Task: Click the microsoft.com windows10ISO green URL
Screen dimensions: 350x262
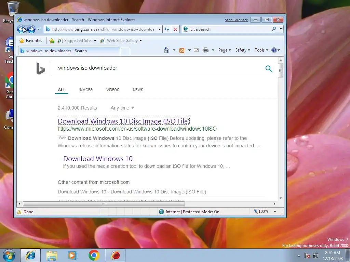Action: click(137, 129)
